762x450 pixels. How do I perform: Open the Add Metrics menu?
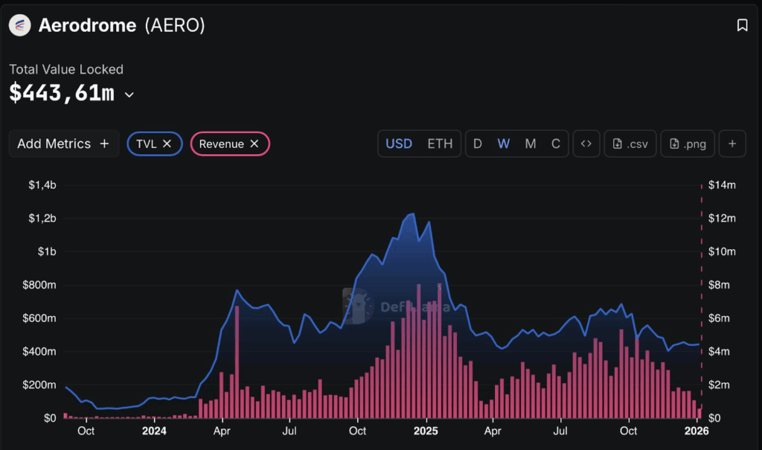click(63, 144)
